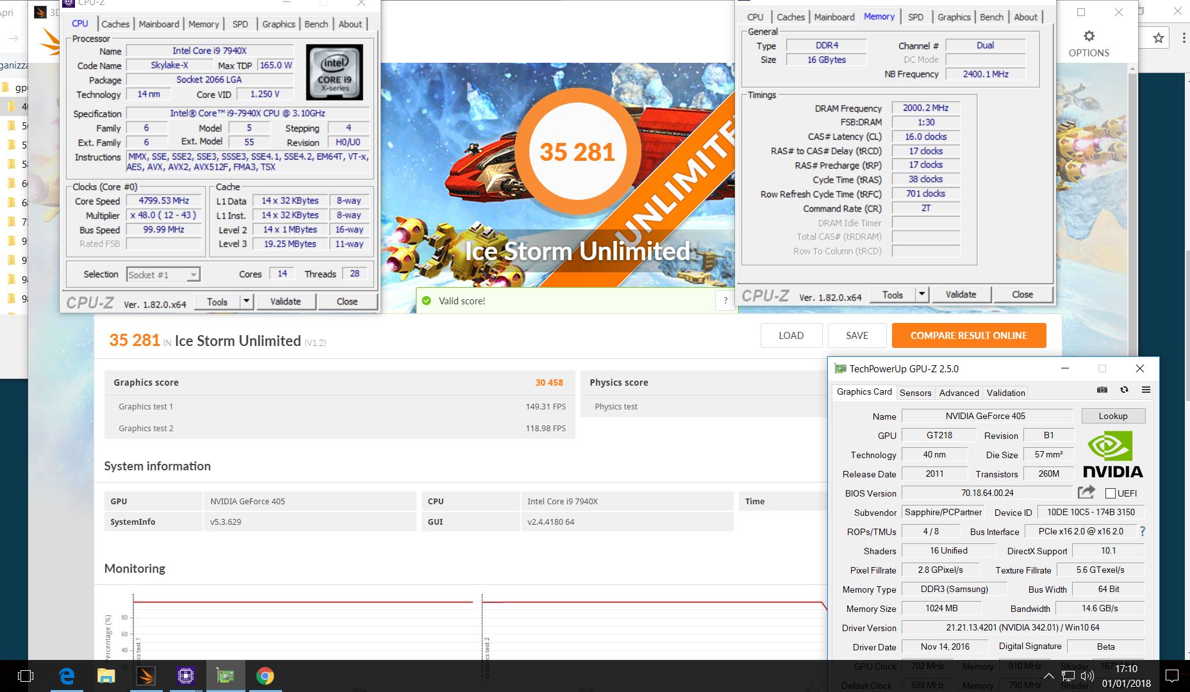
Task: Click the green valid score checkmark icon
Action: point(426,301)
